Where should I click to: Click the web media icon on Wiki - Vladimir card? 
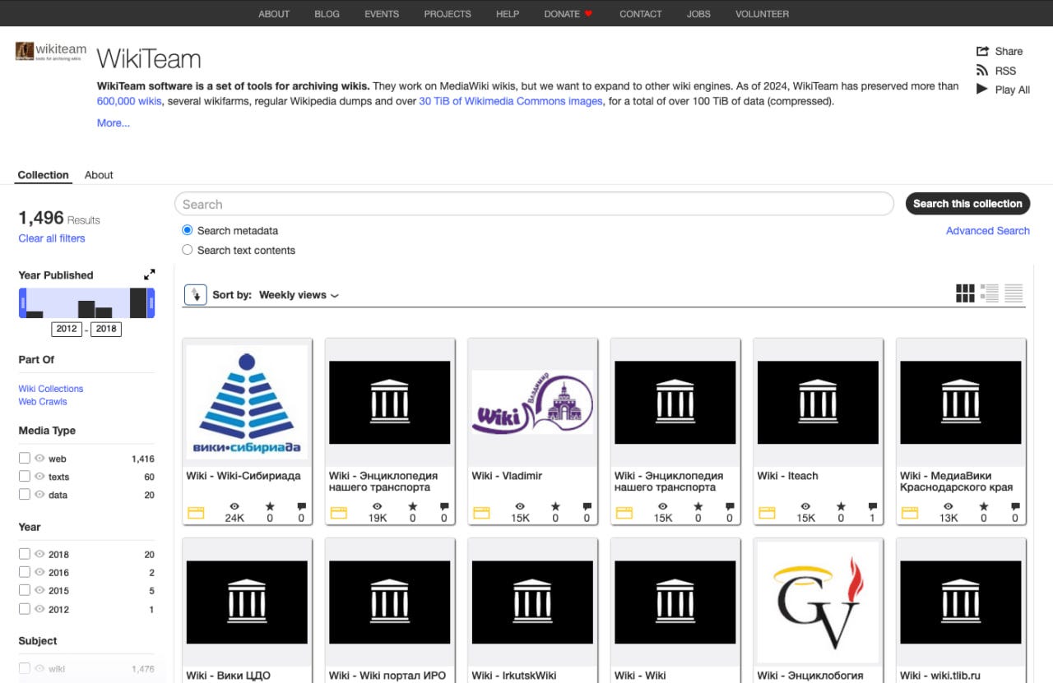481,513
